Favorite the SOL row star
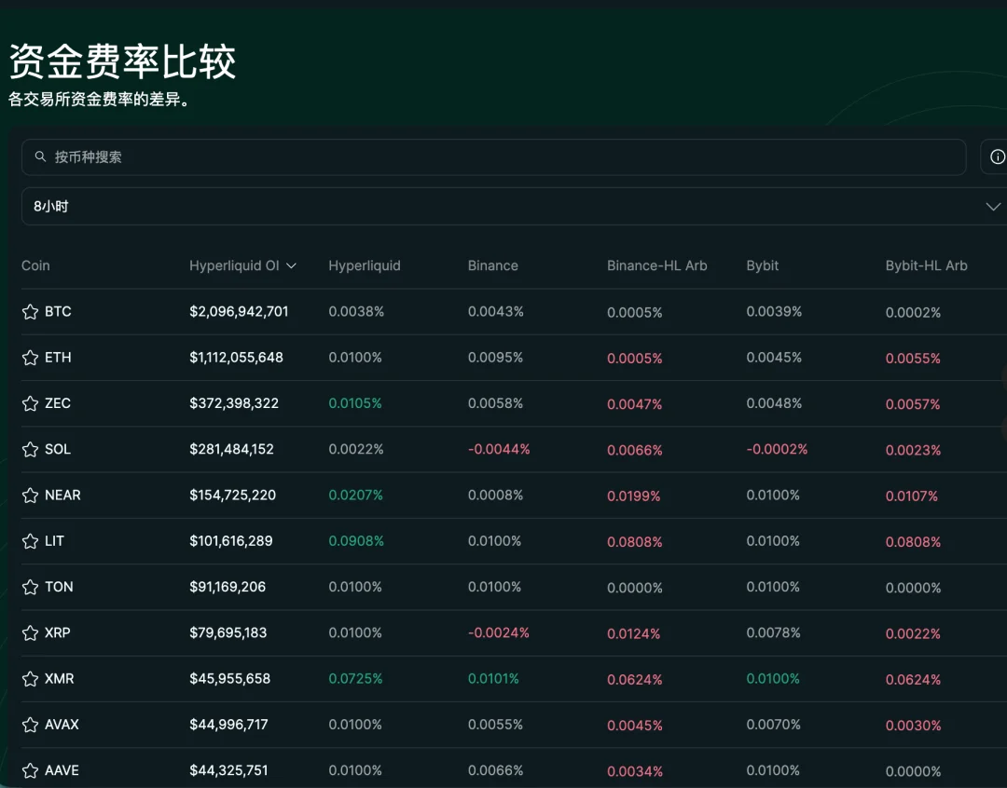Viewport: 1007px width, 788px height. [30, 449]
